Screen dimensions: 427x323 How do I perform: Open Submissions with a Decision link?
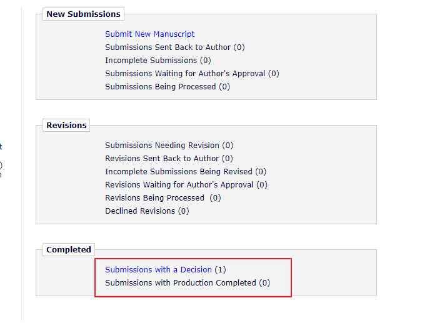[x=158, y=270]
